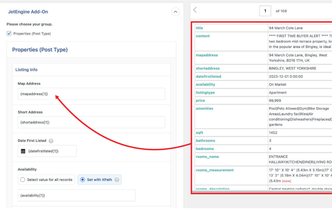
Task: Go to previous record with left arrow
Action: (195, 10)
